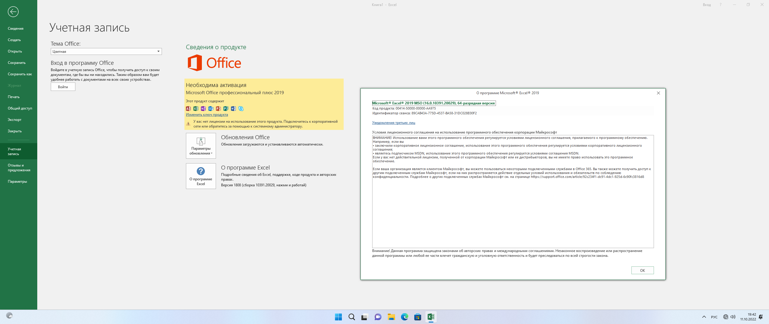Click the Access icon in product contents
Image resolution: width=769 pixels, height=324 pixels.
(188, 109)
